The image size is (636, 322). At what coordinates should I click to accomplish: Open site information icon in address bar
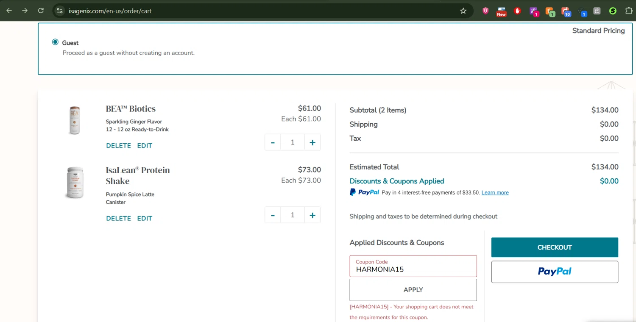pos(60,11)
